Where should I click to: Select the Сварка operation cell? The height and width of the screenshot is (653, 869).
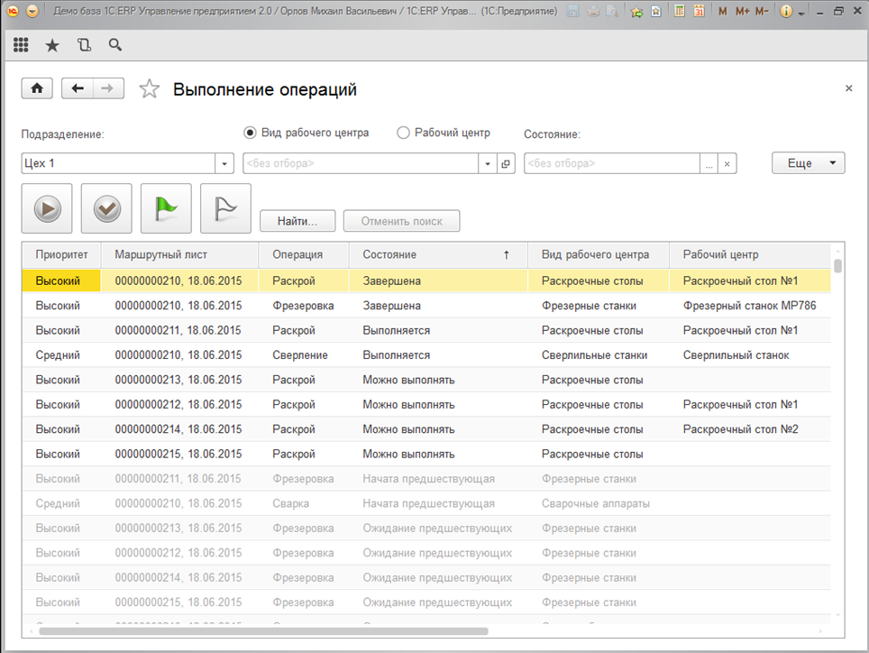[x=304, y=503]
